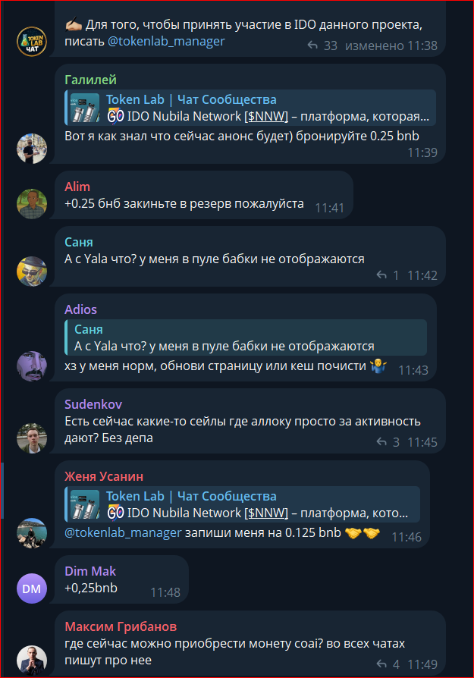Click Женя Усанин's avatar
Viewport: 474px width, 678px height.
coord(32,532)
